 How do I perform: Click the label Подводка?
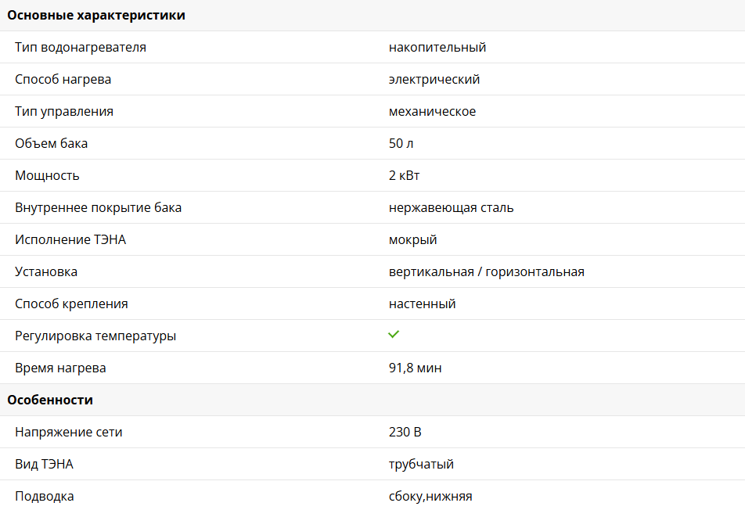(44, 496)
